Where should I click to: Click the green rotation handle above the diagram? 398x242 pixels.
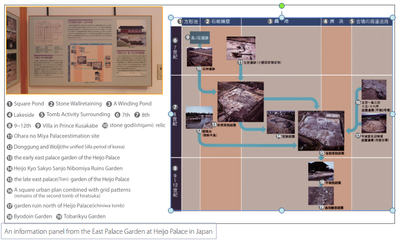point(282,6)
